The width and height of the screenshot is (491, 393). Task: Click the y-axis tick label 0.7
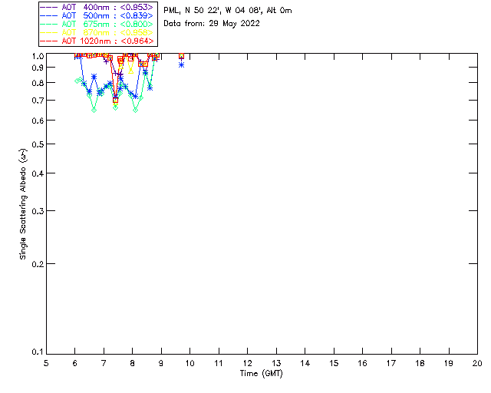(38, 101)
